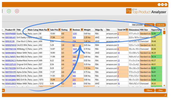The image size is (171, 100).
Task: Open the Columns chooser button
Action: click(x=161, y=25)
